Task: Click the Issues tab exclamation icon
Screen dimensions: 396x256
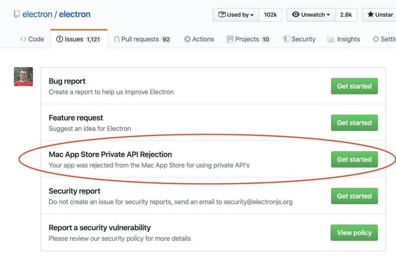Action: click(x=60, y=39)
